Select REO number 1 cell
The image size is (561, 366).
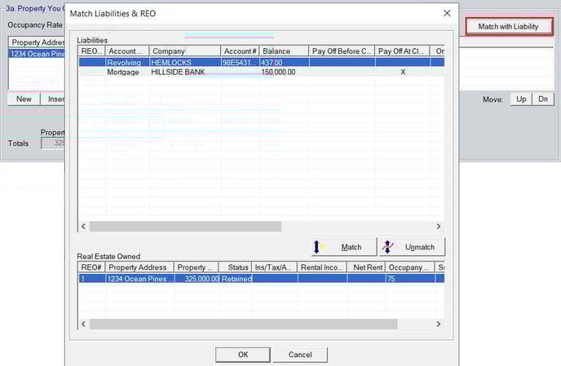(92, 279)
